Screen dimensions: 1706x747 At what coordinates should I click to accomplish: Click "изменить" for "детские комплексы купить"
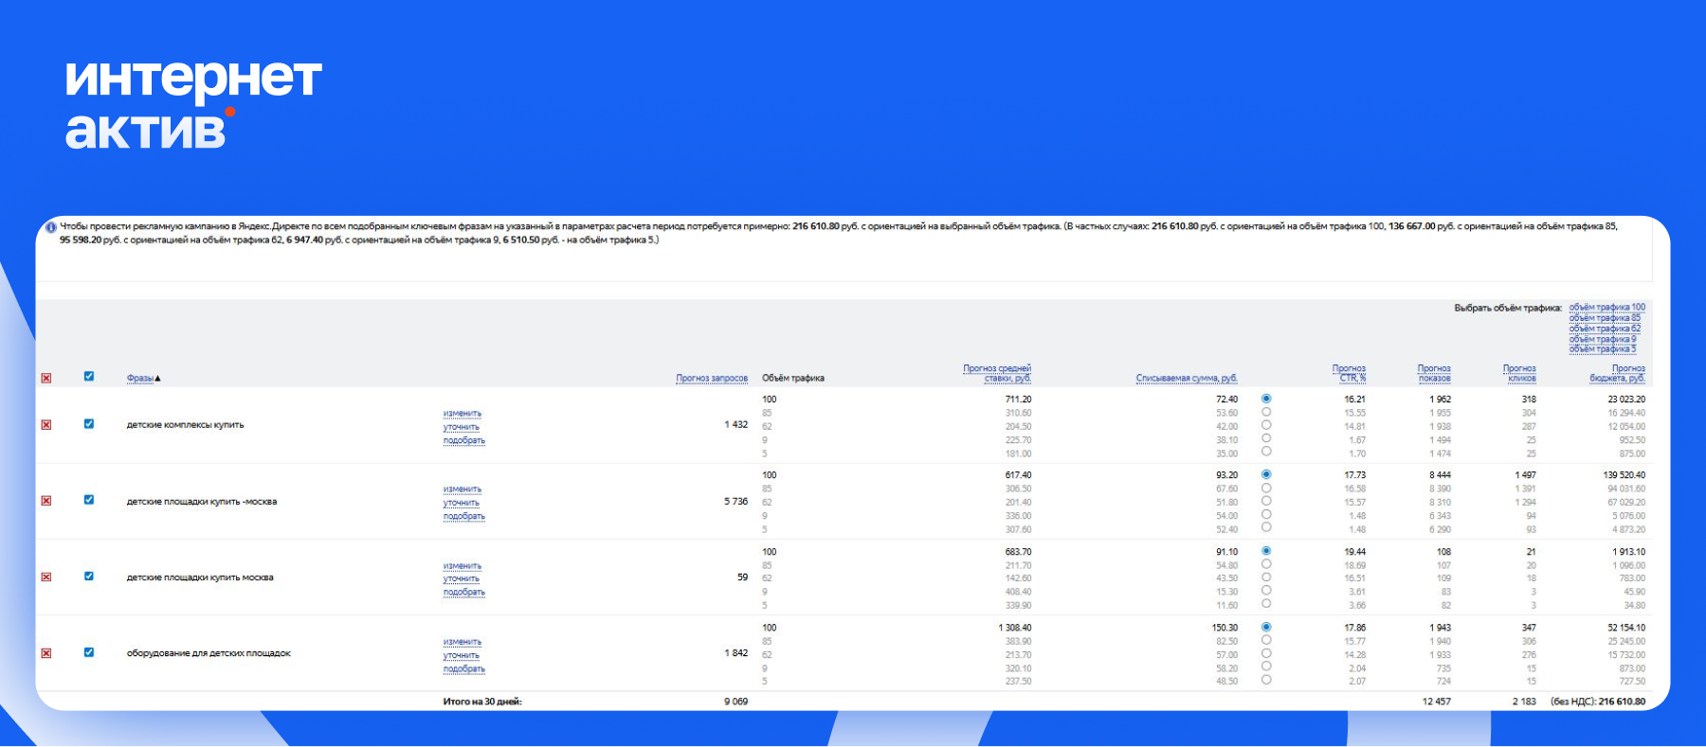(x=463, y=414)
